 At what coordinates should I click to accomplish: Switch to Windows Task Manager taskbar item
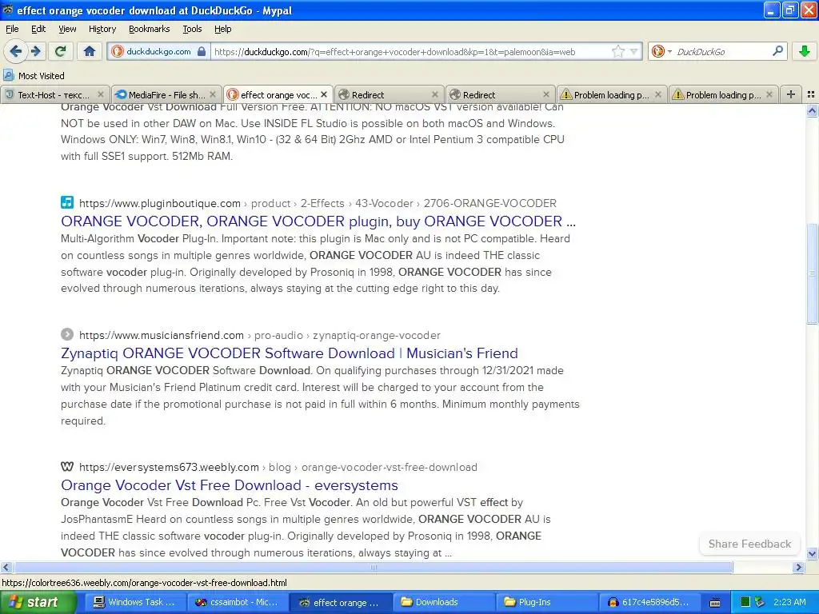(x=135, y=602)
